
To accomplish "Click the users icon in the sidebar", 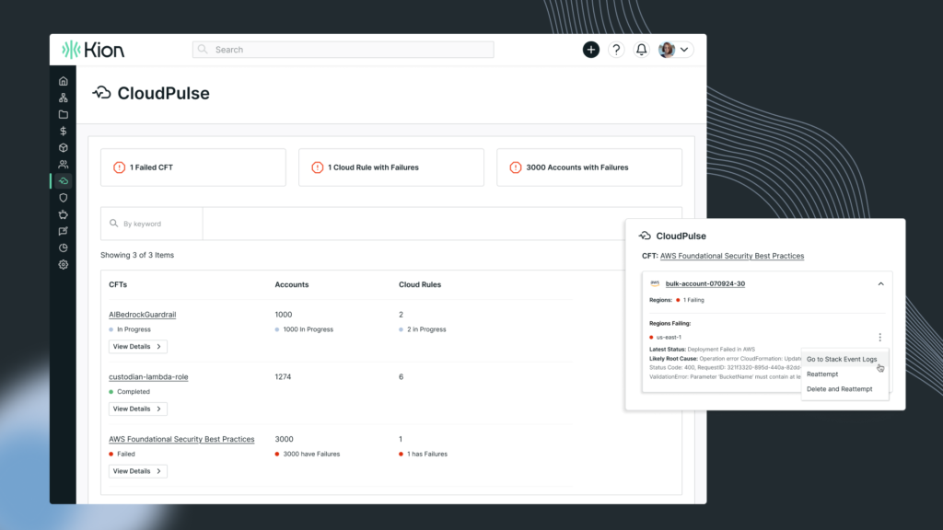I will 63,164.
